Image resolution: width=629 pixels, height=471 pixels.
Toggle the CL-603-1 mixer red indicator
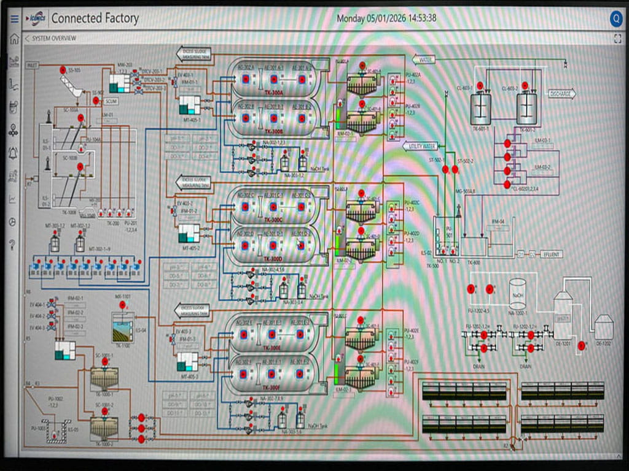click(x=480, y=86)
